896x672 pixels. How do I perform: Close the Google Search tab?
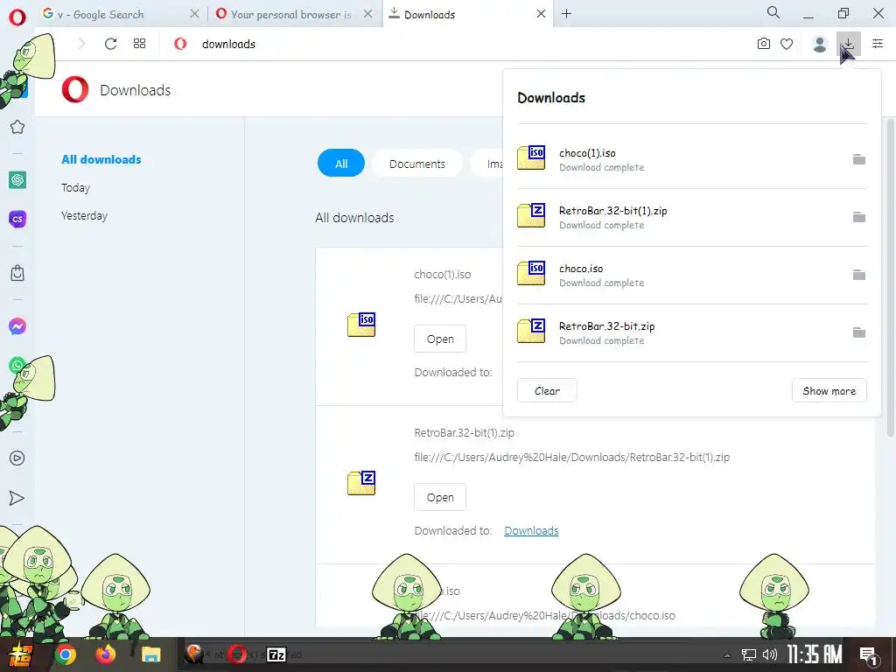[194, 14]
